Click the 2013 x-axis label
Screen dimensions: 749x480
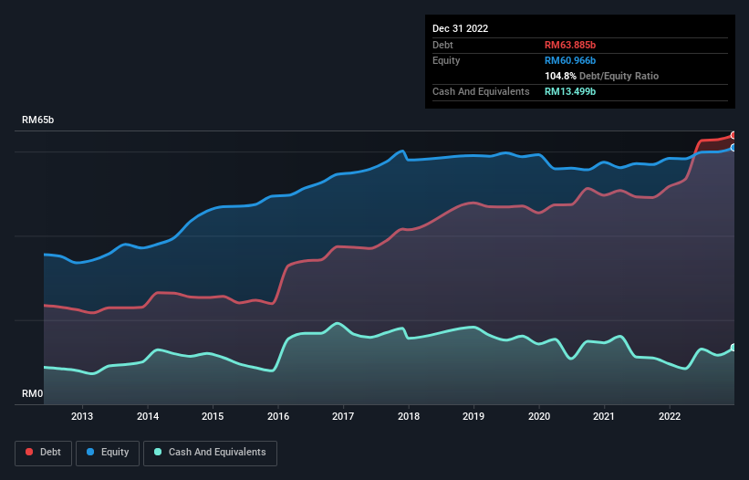82,416
